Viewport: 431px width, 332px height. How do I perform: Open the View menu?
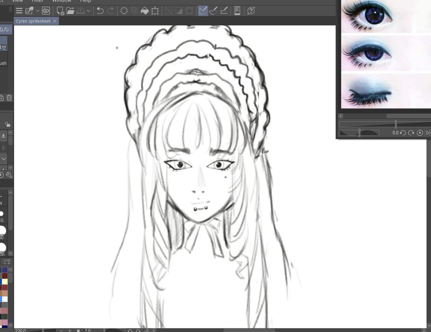tap(17, 1)
